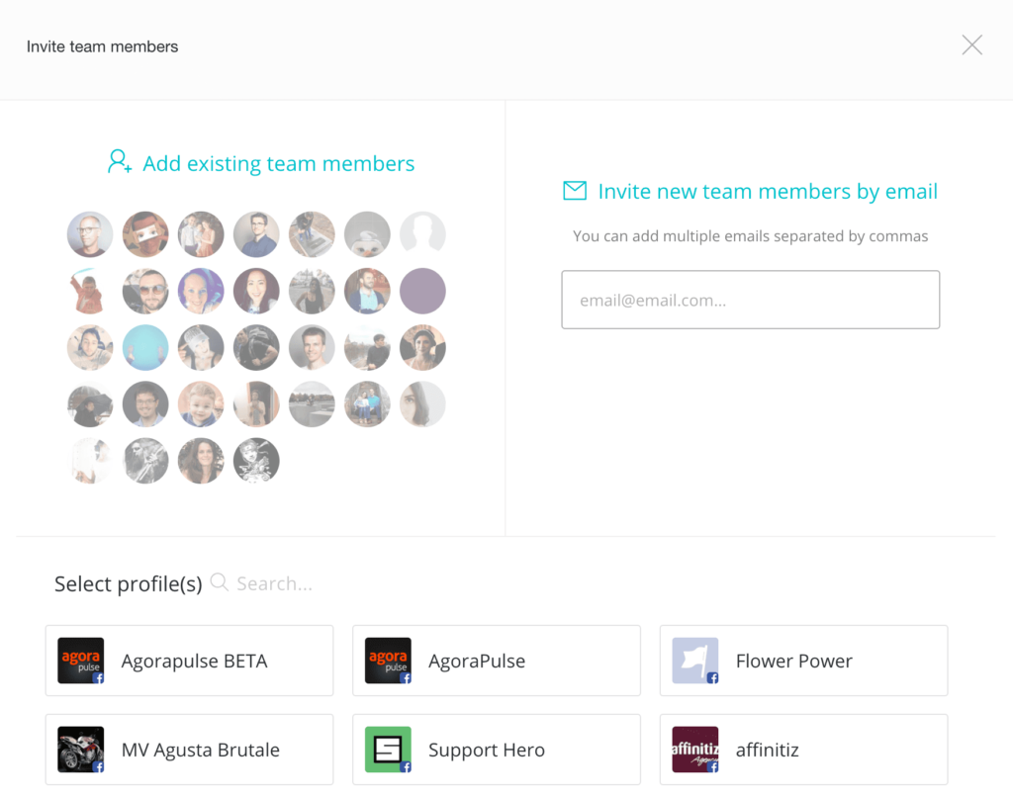The height and width of the screenshot is (798, 1013).
Task: Click the email address input field
Action: 750,300
